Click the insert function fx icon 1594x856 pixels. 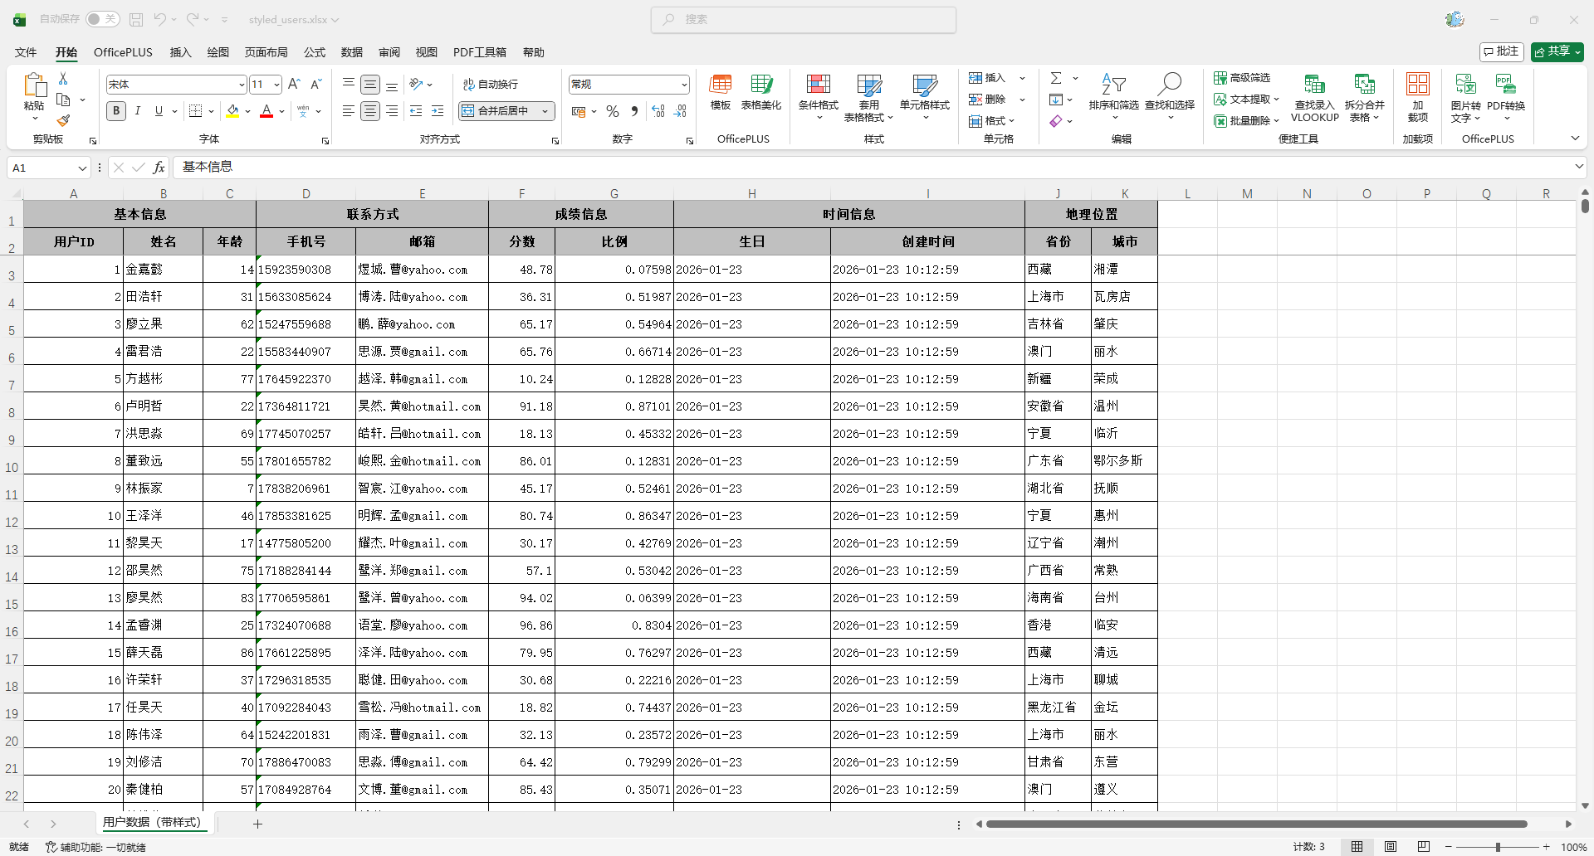pos(159,168)
